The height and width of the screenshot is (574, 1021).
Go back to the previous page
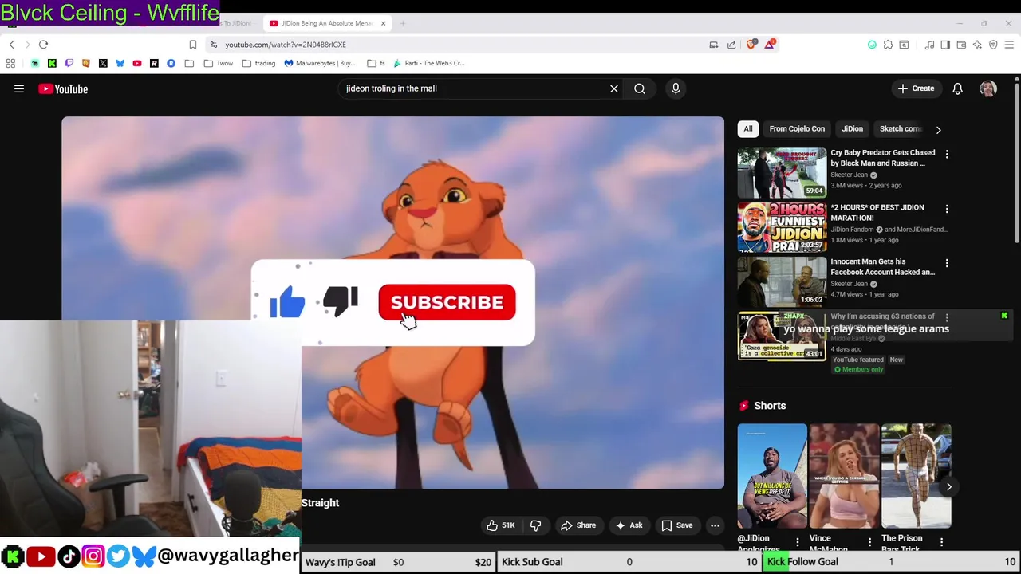[11, 45]
